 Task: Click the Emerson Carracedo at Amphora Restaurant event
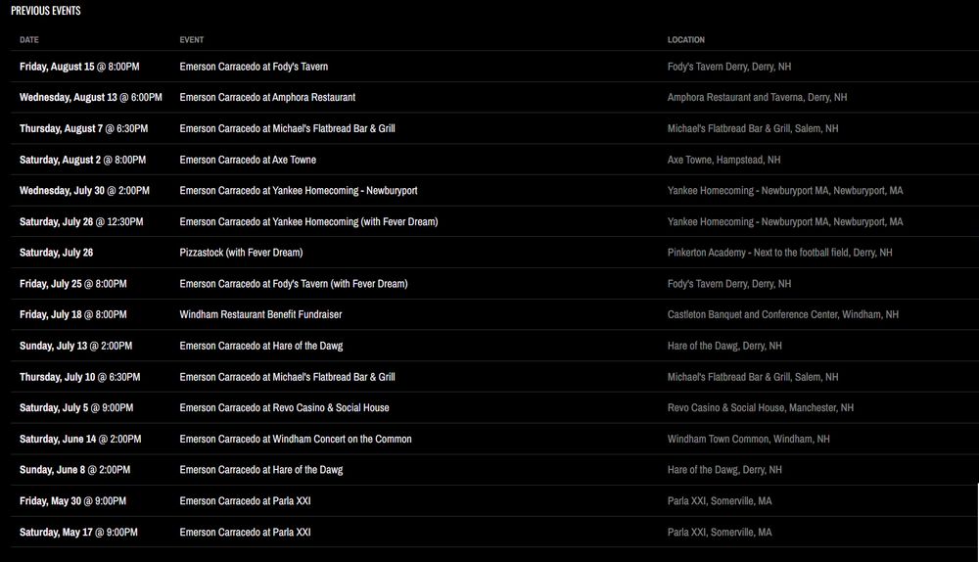click(267, 98)
